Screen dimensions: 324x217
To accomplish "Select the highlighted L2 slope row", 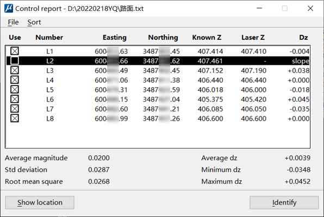I will (158, 61).
